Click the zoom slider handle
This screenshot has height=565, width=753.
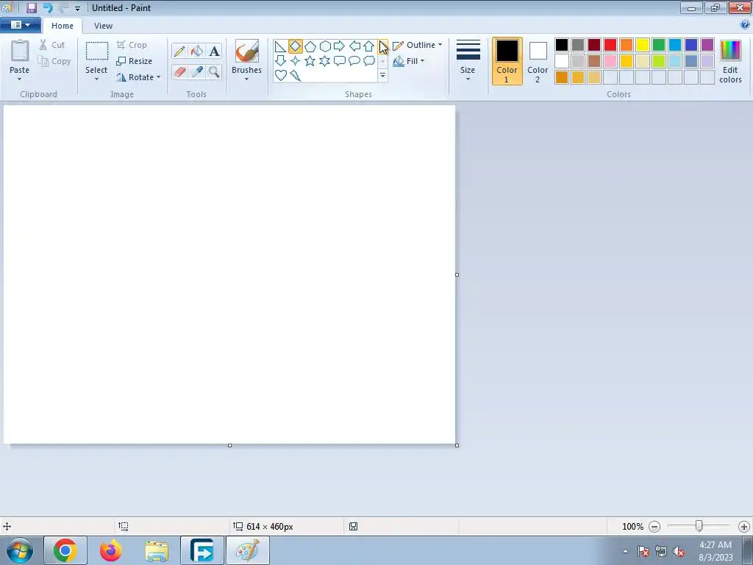pos(699,527)
